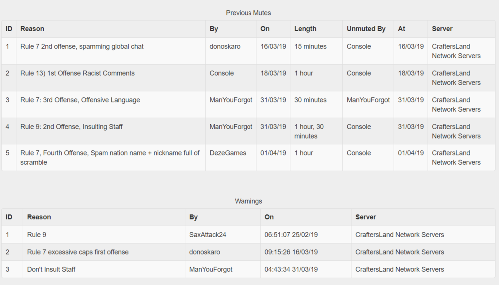499x285 pixels.
Task: Click the "3rd Offense, Offensive Language" reason
Action: pyautogui.click(x=80, y=100)
